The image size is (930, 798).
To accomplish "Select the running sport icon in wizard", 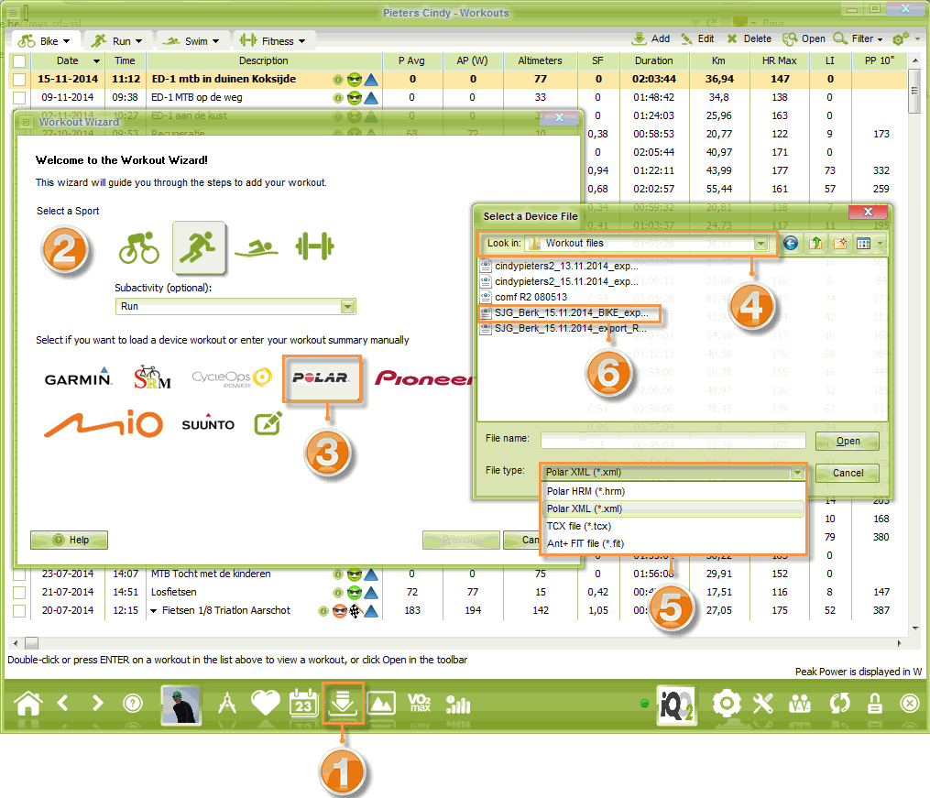I will (x=199, y=247).
